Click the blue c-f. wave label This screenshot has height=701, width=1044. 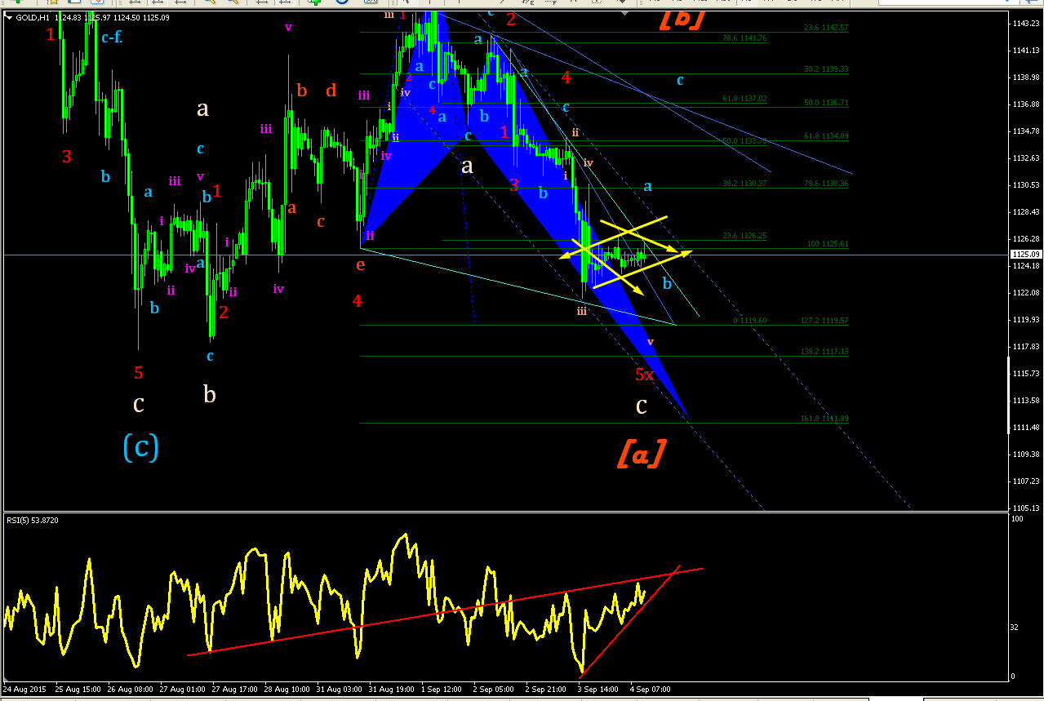(x=112, y=37)
